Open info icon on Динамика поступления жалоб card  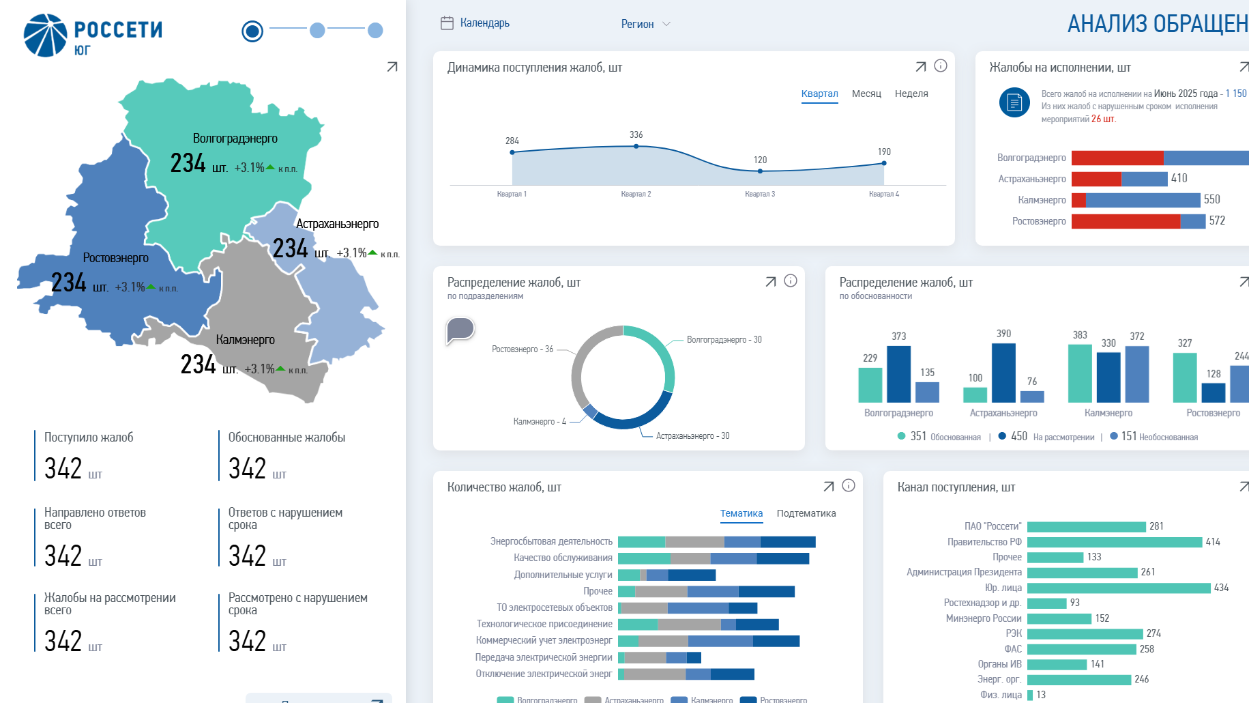(x=941, y=66)
